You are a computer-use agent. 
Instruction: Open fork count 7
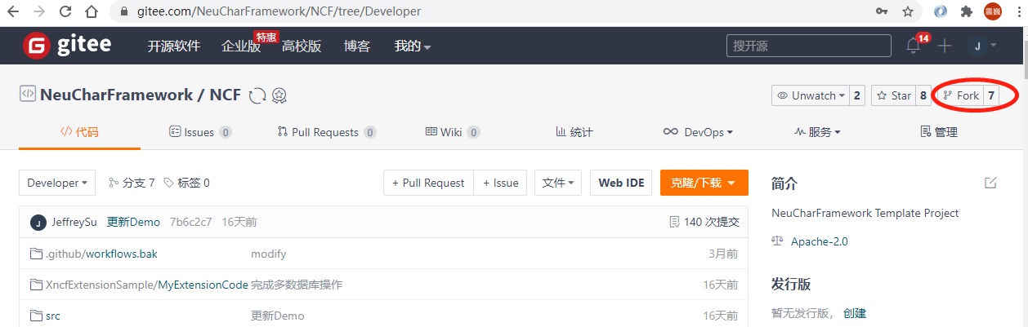click(990, 95)
